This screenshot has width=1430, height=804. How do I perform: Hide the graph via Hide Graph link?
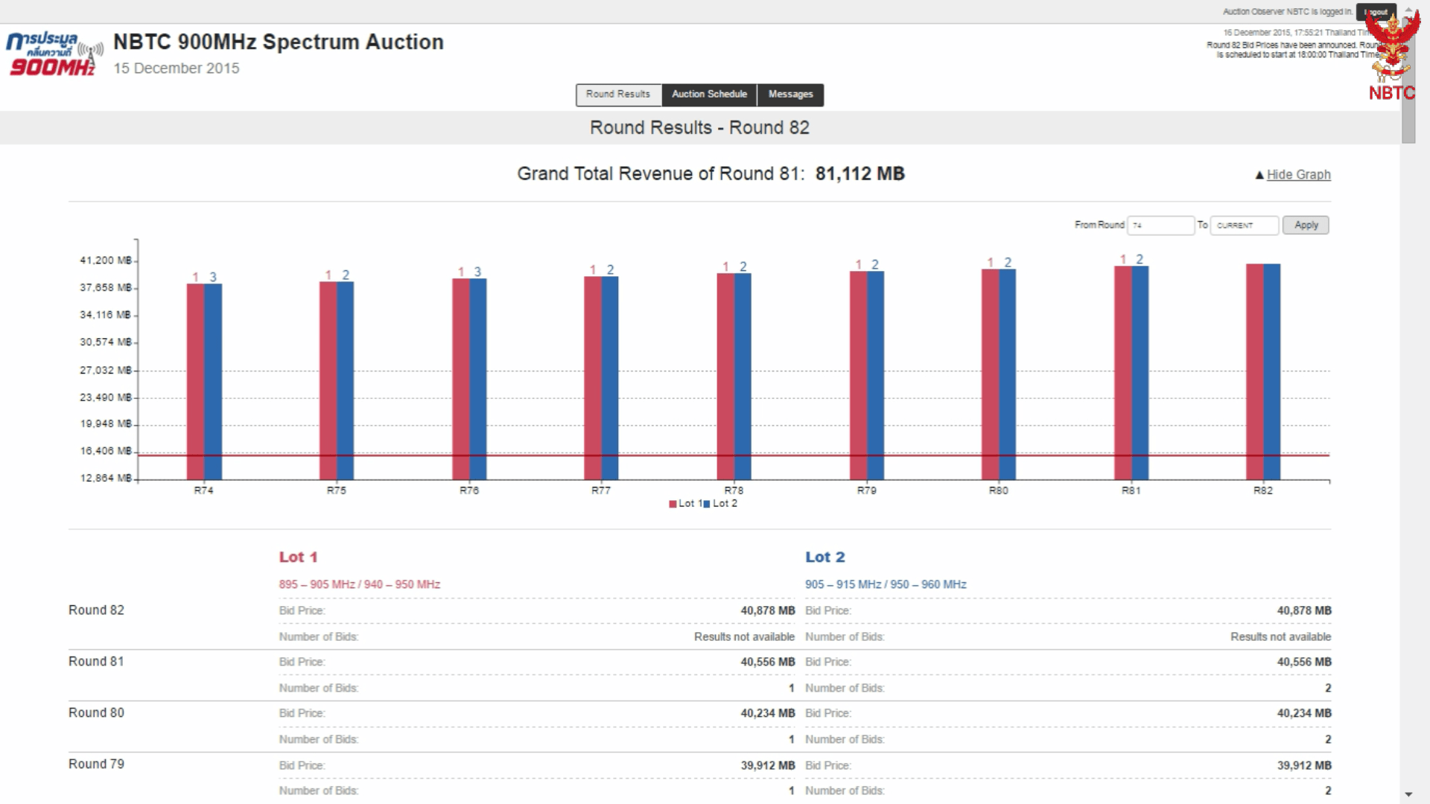[1298, 174]
